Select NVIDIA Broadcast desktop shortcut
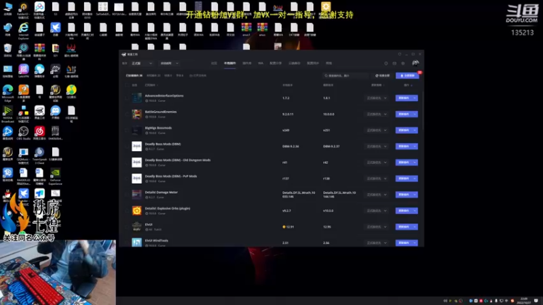Viewport: 543px width, 305px height. [7, 114]
